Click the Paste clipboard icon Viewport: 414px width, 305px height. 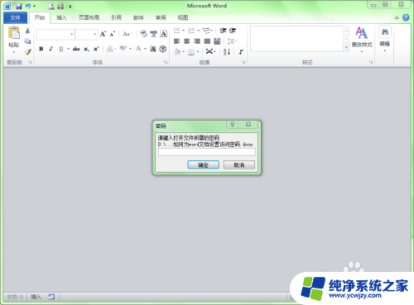point(13,33)
